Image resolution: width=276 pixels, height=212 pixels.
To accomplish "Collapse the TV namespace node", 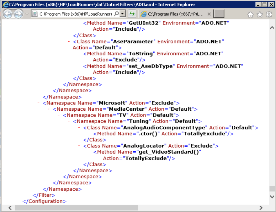I will coord(59,115).
